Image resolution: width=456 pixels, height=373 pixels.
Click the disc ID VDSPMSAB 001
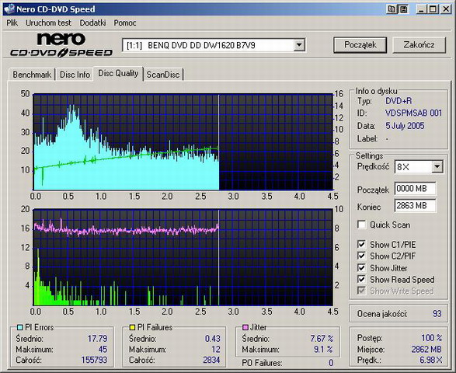click(413, 113)
